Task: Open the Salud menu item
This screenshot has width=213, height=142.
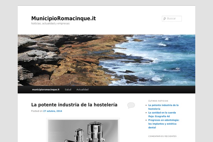Action: point(68,89)
